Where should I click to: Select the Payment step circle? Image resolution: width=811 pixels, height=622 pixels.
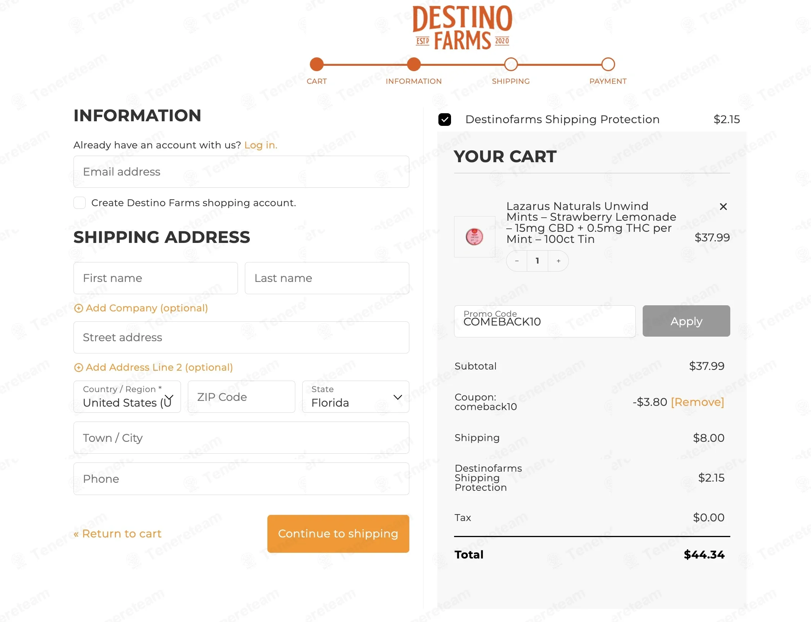click(x=608, y=64)
